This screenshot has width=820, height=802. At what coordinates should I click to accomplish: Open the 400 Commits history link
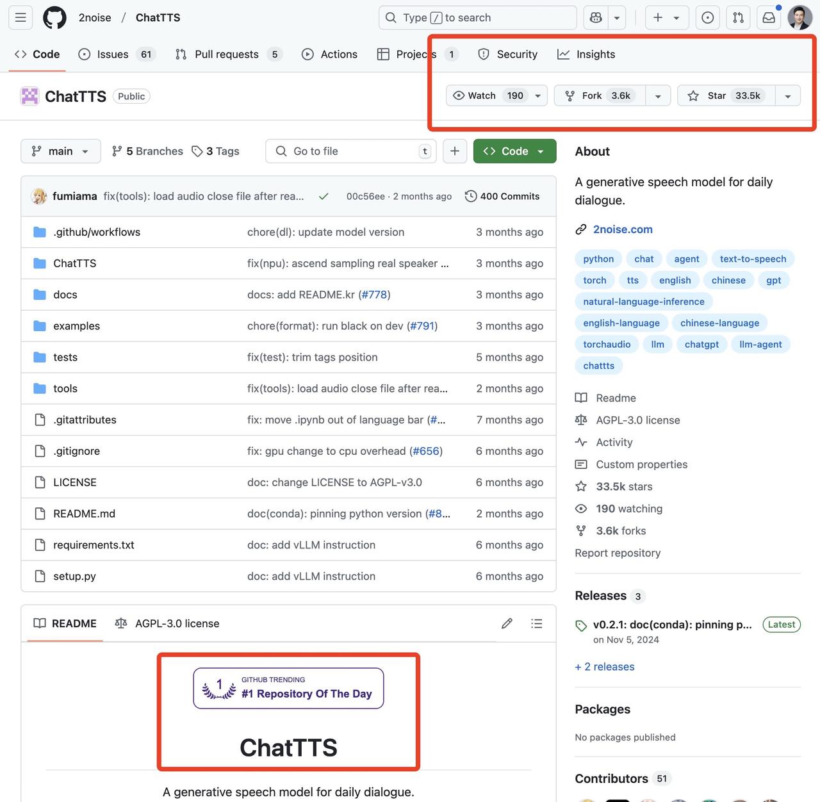pyautogui.click(x=502, y=196)
